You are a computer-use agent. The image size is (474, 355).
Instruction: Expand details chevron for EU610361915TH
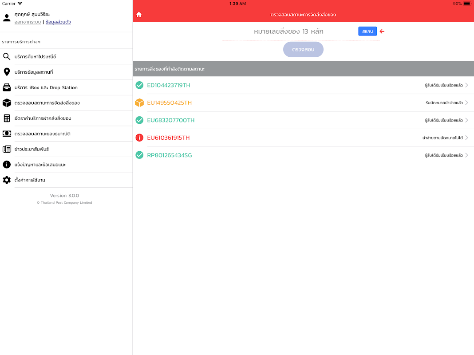pyautogui.click(x=467, y=138)
